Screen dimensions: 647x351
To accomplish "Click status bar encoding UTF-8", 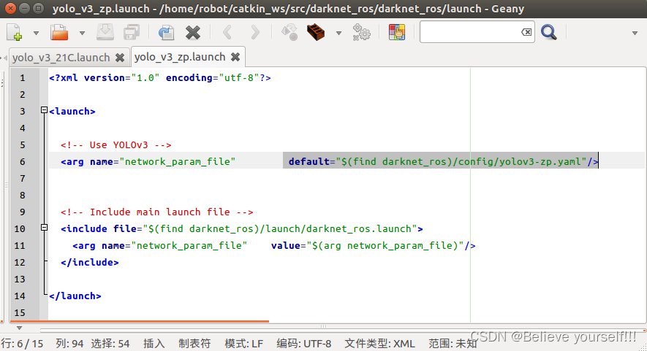I will (303, 344).
